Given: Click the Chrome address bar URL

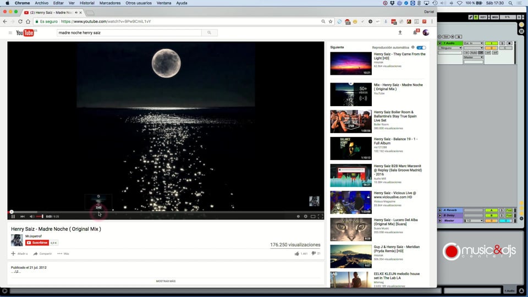Looking at the screenshot, I should pyautogui.click(x=106, y=21).
